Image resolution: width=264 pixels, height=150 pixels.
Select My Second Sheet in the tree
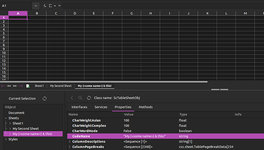pos(26,129)
